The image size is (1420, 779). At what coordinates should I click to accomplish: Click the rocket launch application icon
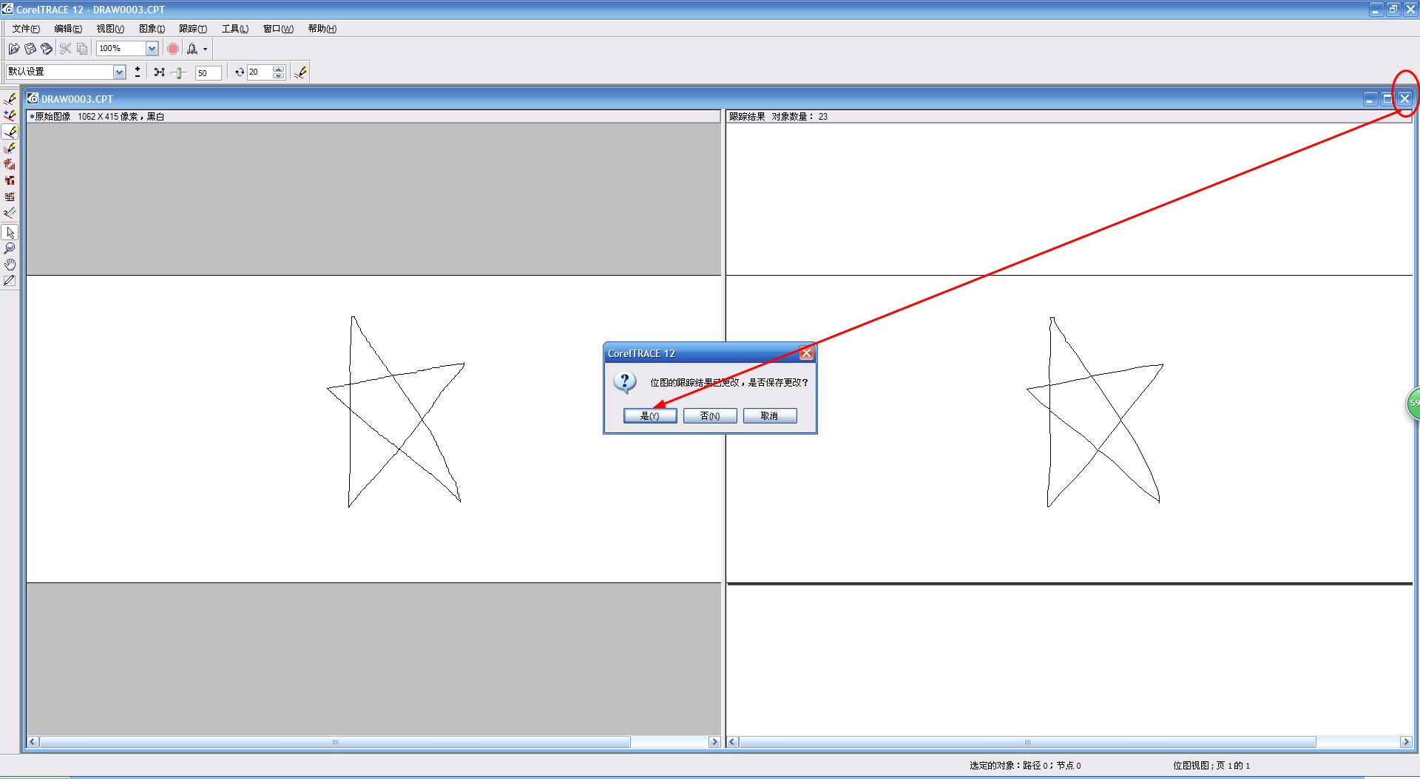coord(192,49)
